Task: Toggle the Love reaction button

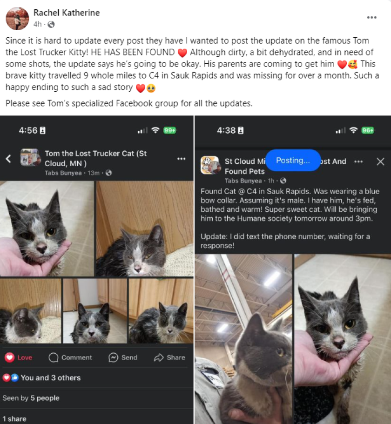Action: (x=19, y=357)
